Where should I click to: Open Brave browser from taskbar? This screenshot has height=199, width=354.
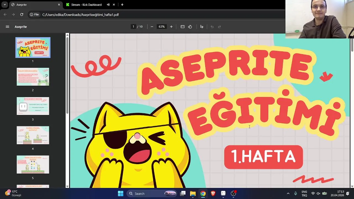tap(213, 193)
